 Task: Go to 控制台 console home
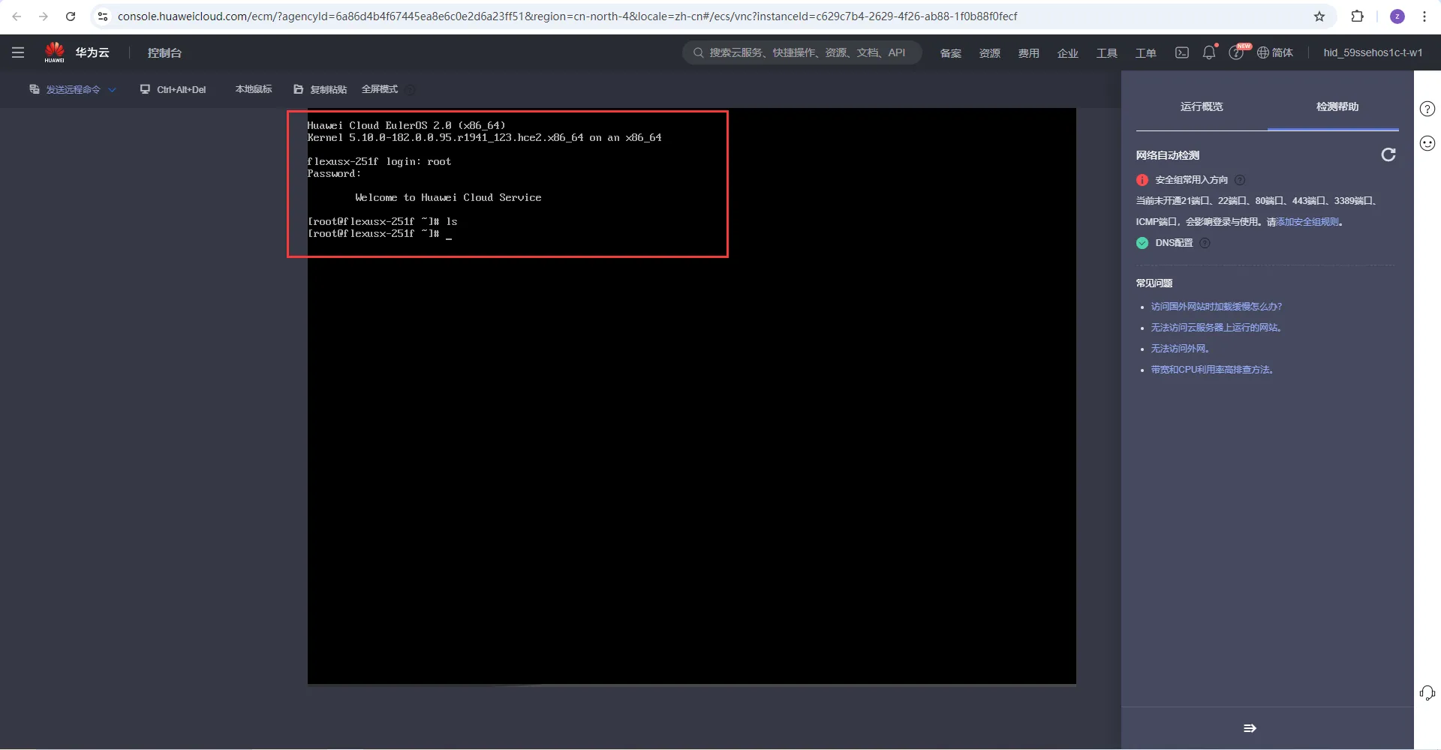tap(164, 52)
